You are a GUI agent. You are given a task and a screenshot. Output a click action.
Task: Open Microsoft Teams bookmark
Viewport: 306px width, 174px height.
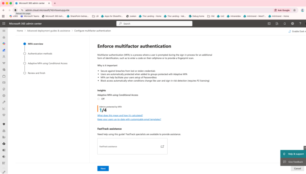coord(30,16)
